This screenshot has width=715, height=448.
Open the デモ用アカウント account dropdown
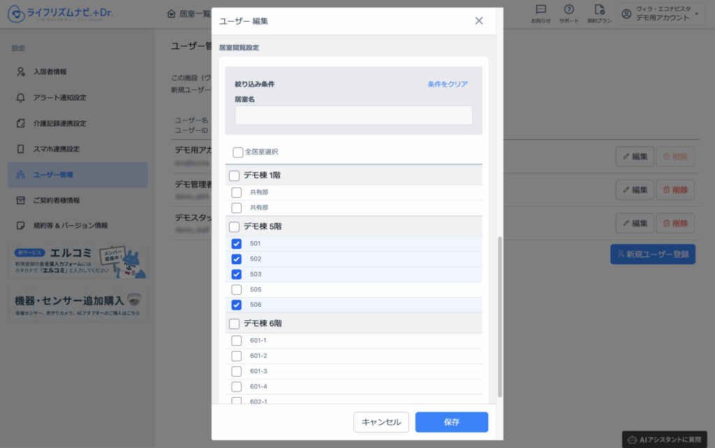(661, 14)
